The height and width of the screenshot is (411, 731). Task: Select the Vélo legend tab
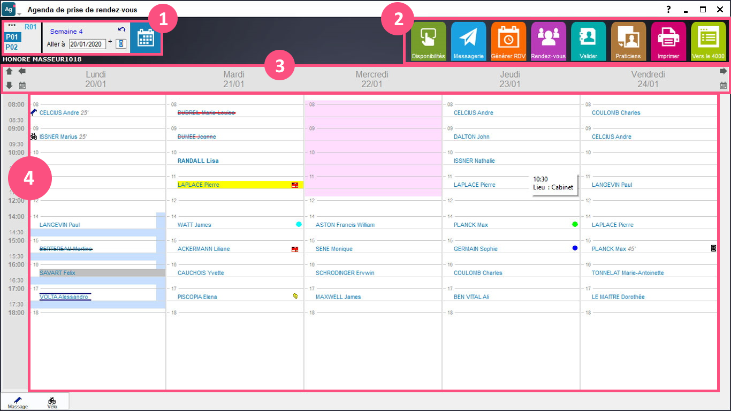52,402
